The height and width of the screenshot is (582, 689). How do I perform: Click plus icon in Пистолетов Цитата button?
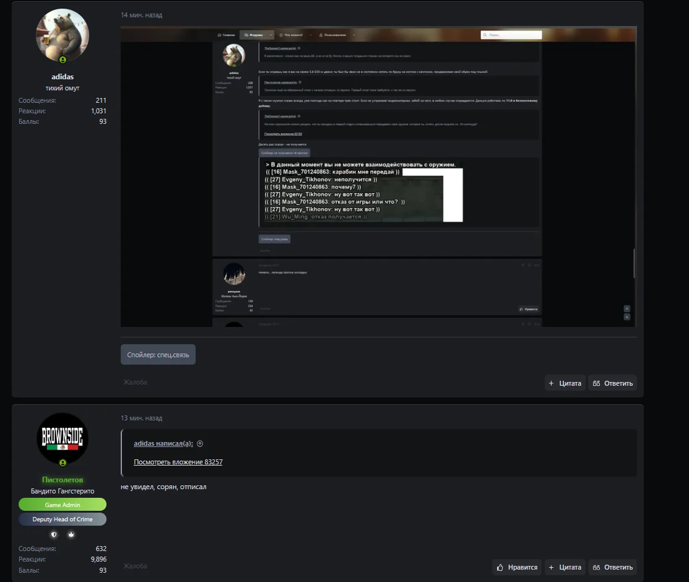[x=551, y=568]
